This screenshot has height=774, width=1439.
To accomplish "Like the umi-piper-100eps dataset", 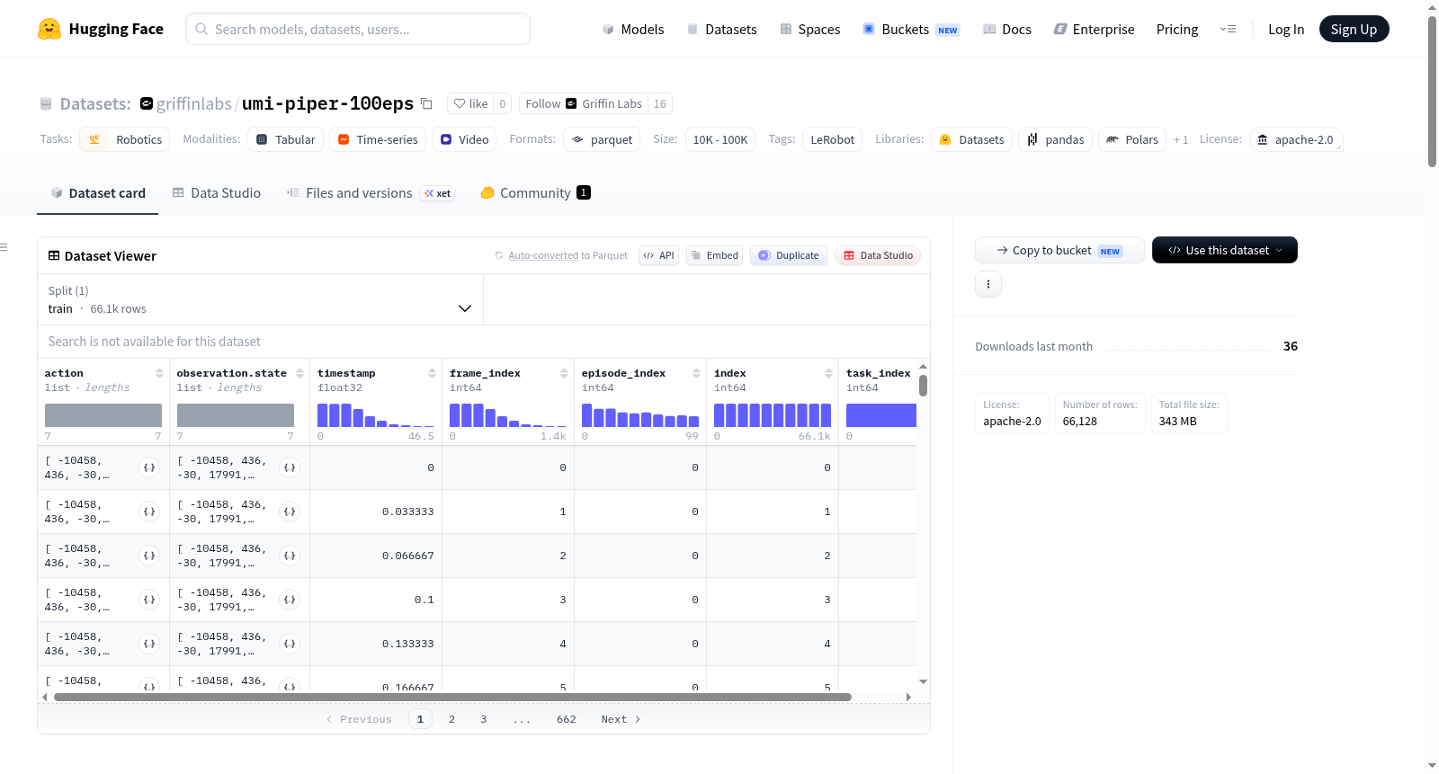I will tap(470, 103).
